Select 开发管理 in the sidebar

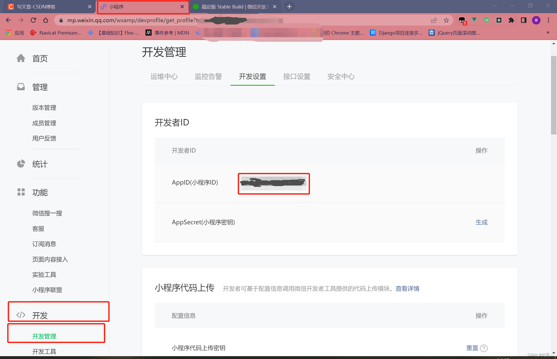44,336
